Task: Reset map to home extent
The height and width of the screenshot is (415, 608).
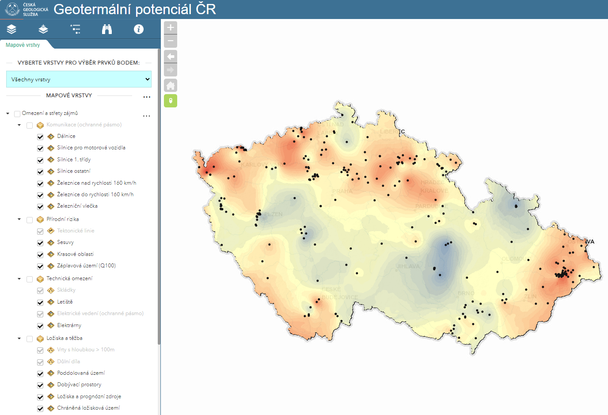Action: pyautogui.click(x=171, y=85)
